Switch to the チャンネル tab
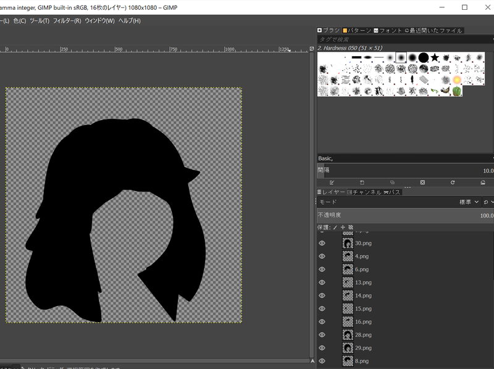The image size is (494, 369). (364, 192)
